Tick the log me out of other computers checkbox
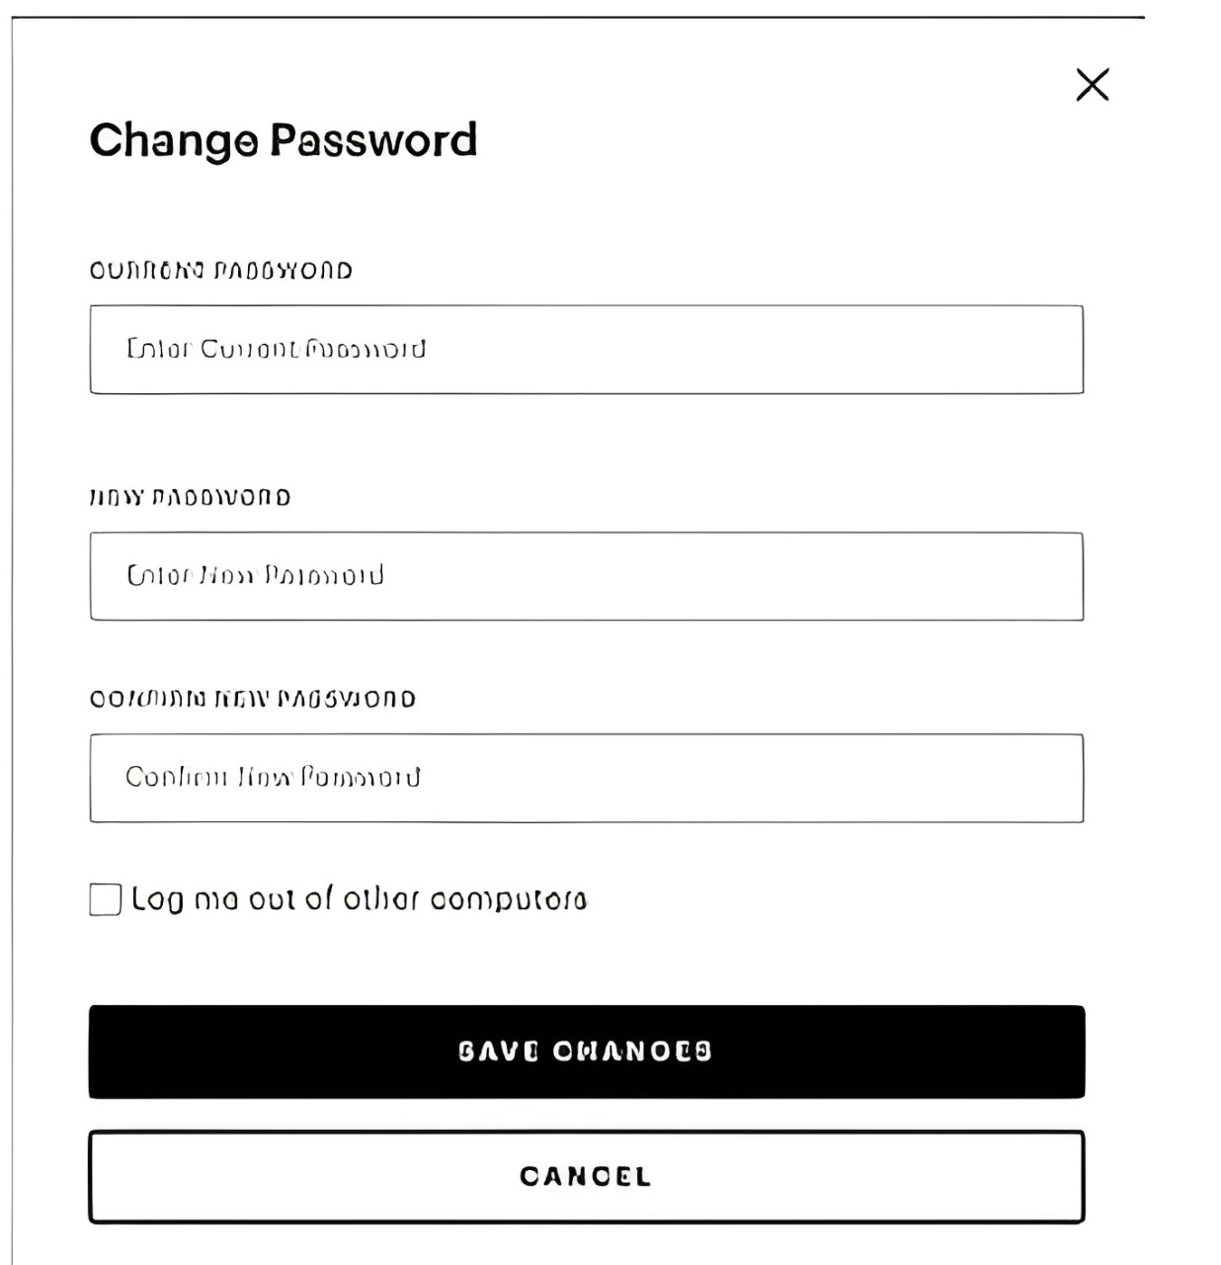Screen dimensions: 1221x1265 click(x=105, y=899)
